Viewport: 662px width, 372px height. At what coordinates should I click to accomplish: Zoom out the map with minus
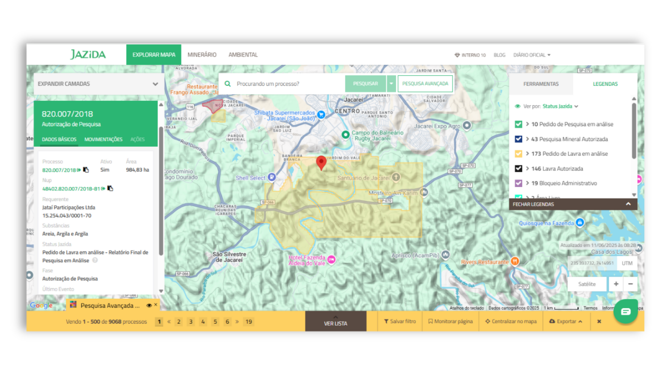click(631, 284)
